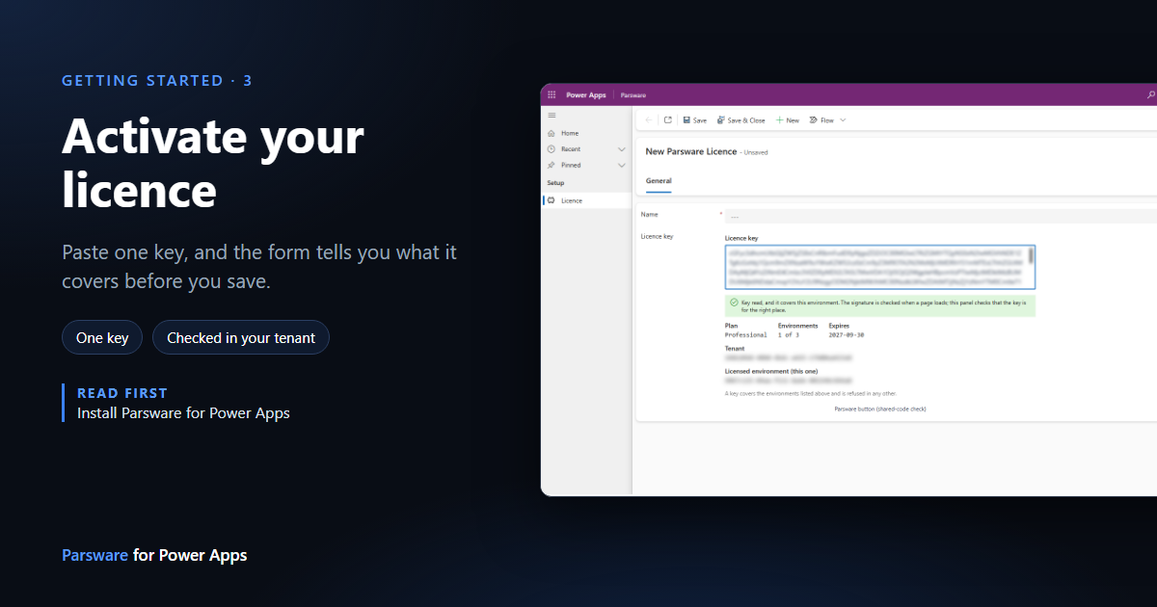Click the search magnifier in the purple header
Screen dimensions: 1157x607
tap(1150, 95)
